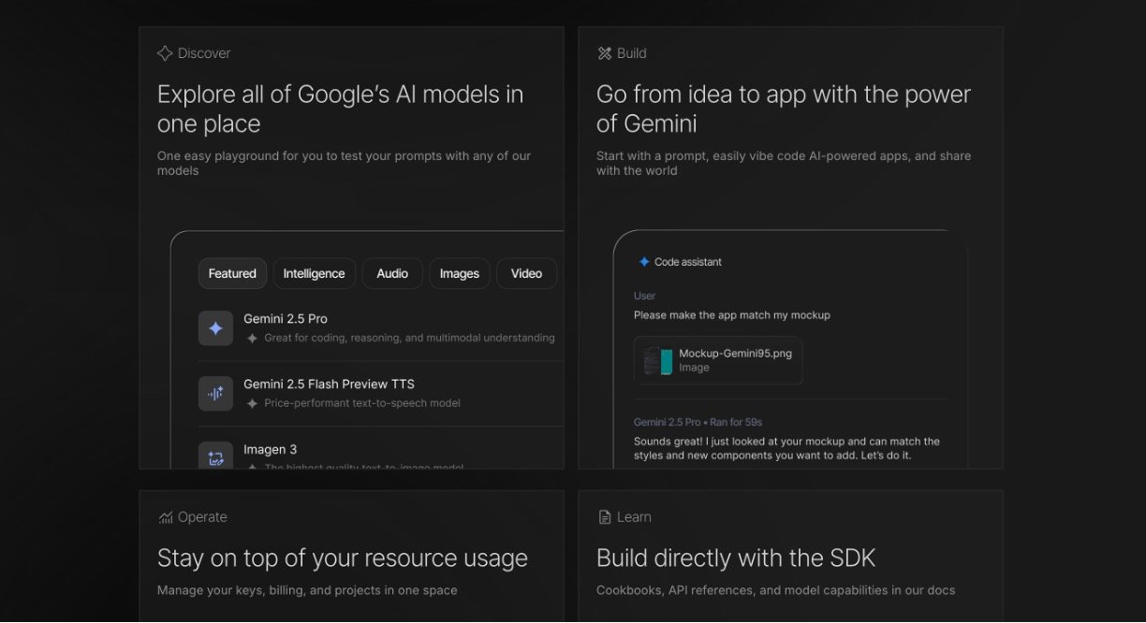Select the Gemini 2.5 Flash Preview TTS name

point(329,384)
